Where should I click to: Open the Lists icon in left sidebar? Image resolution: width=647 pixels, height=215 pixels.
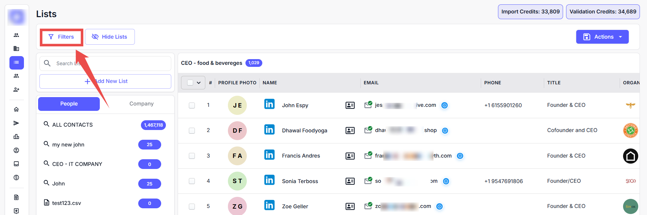coord(17,63)
